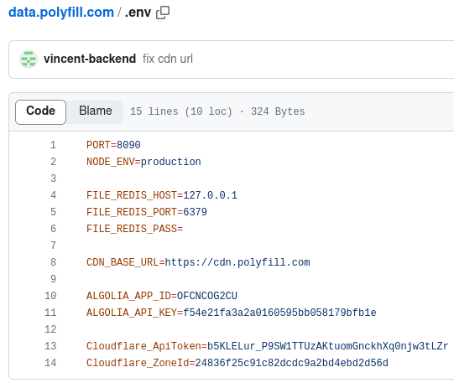Select line number 13
The image size is (454, 388).
click(50, 346)
